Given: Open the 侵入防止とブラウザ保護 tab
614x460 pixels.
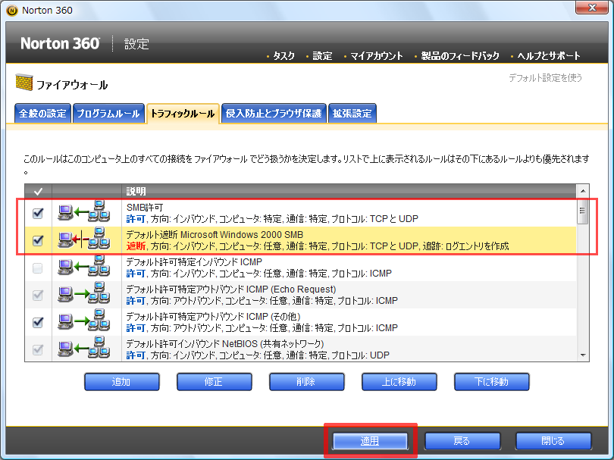Looking at the screenshot, I should pyautogui.click(x=274, y=114).
